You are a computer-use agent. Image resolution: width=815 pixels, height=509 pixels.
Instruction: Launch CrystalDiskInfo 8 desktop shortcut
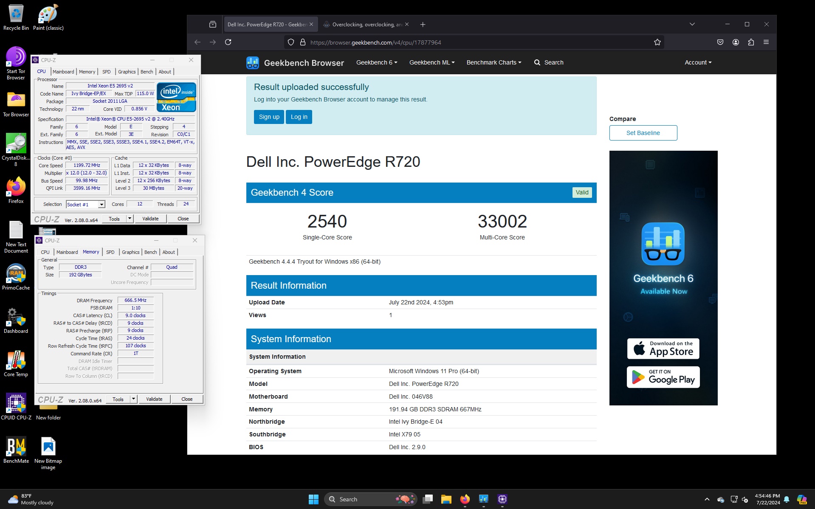click(16, 149)
